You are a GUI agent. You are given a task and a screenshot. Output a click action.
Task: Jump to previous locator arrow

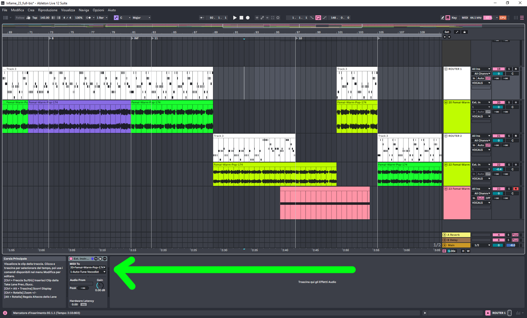coord(445,37)
